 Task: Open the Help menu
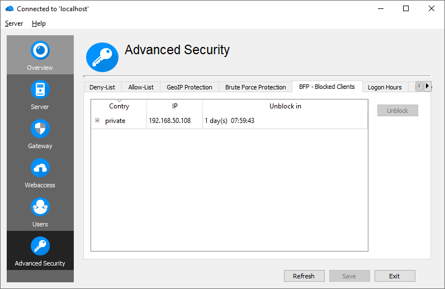tap(39, 23)
